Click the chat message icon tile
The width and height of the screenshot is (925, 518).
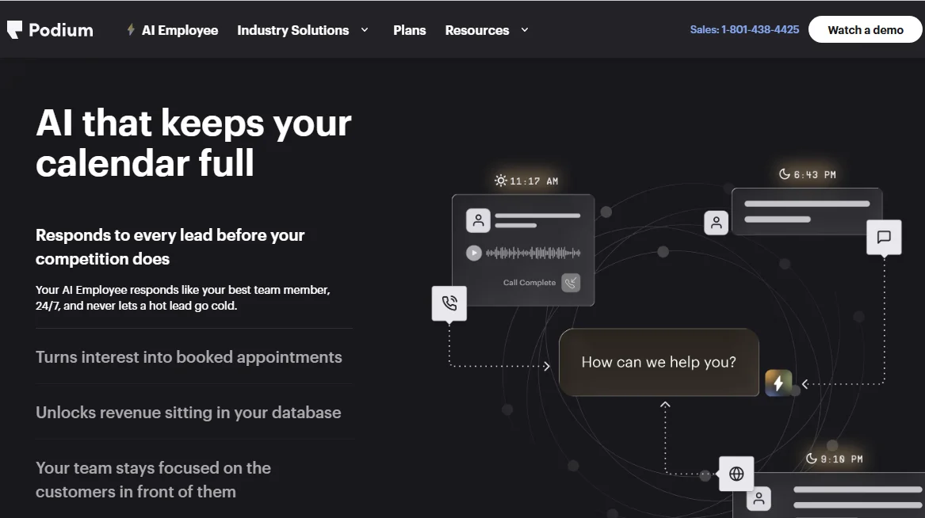click(x=884, y=237)
